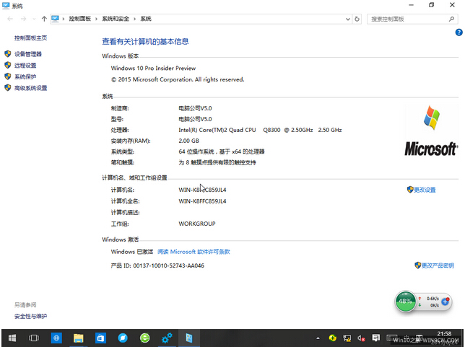This screenshot has height=347, width=465.
Task: Open 远程设置 in the sidebar
Action: click(x=25, y=66)
